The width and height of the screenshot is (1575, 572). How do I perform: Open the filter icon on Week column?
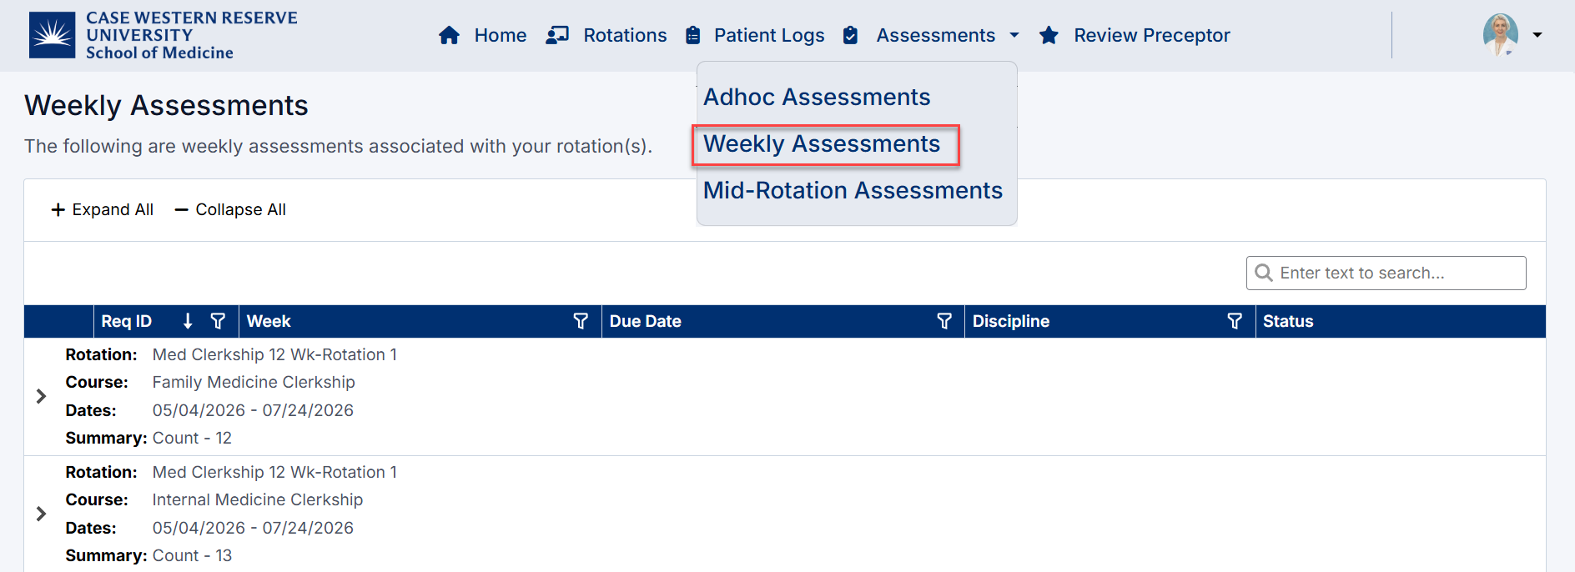[581, 321]
